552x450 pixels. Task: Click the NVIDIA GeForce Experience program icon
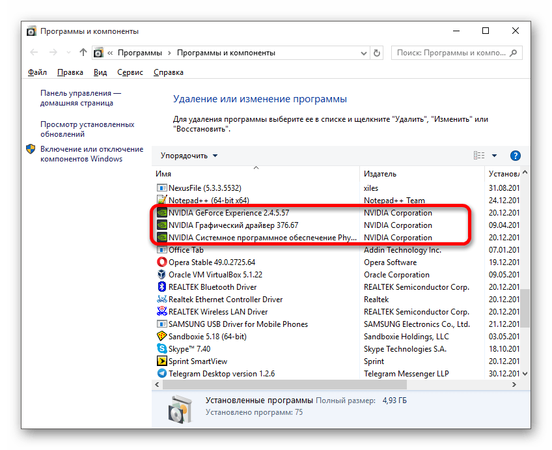point(162,213)
